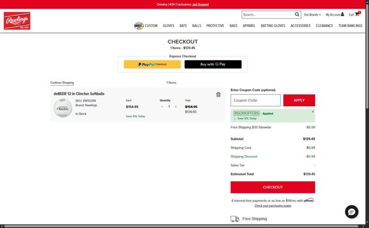Open the Bats menu
This screenshot has width=369, height=228.
point(183,25)
